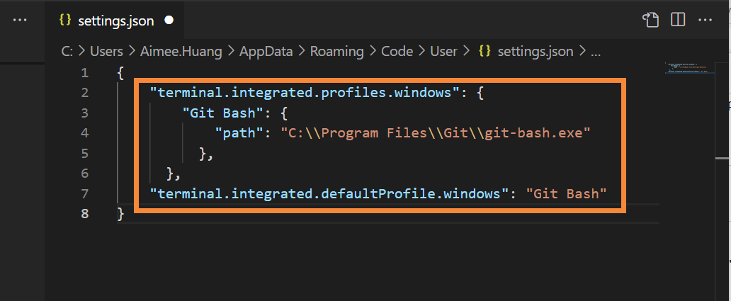Click the Code folder in breadcrumb path

pyautogui.click(x=397, y=51)
